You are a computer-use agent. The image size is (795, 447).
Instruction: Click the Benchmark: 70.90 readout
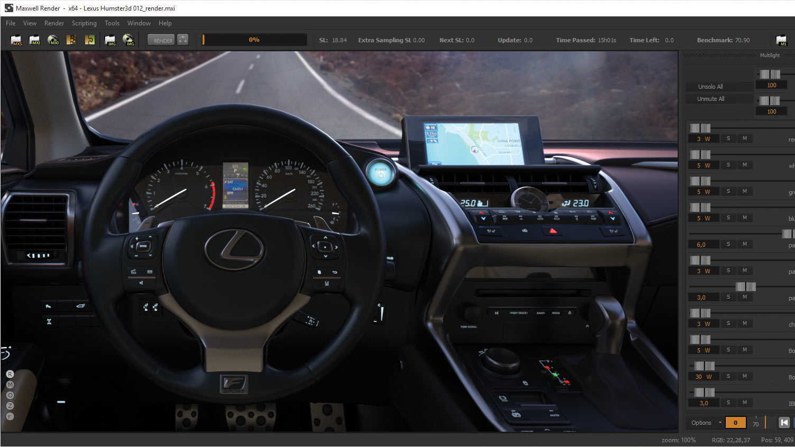click(x=723, y=40)
